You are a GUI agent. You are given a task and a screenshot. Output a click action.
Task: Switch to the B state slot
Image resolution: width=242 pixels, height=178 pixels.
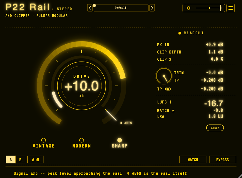point(20,159)
